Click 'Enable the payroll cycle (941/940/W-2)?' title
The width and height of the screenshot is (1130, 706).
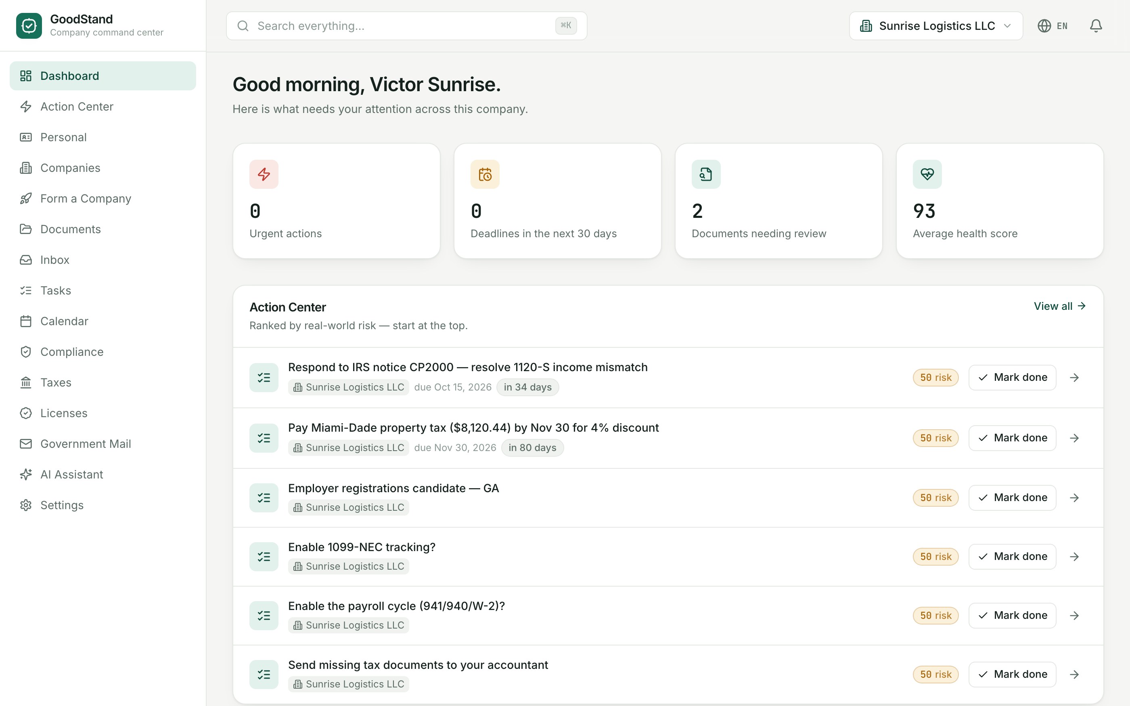point(396,606)
